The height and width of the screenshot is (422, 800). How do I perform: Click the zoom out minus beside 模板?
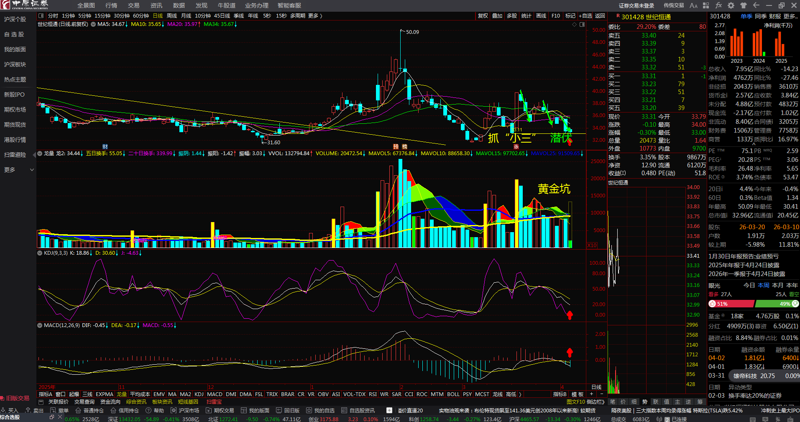pyautogui.click(x=601, y=394)
